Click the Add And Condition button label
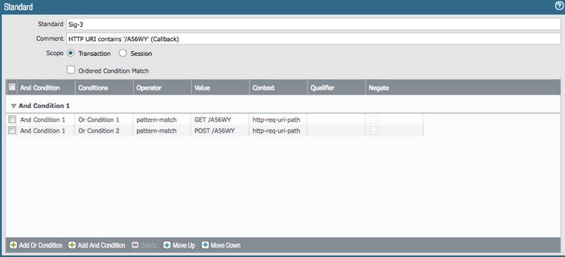The image size is (565, 257). 101,246
